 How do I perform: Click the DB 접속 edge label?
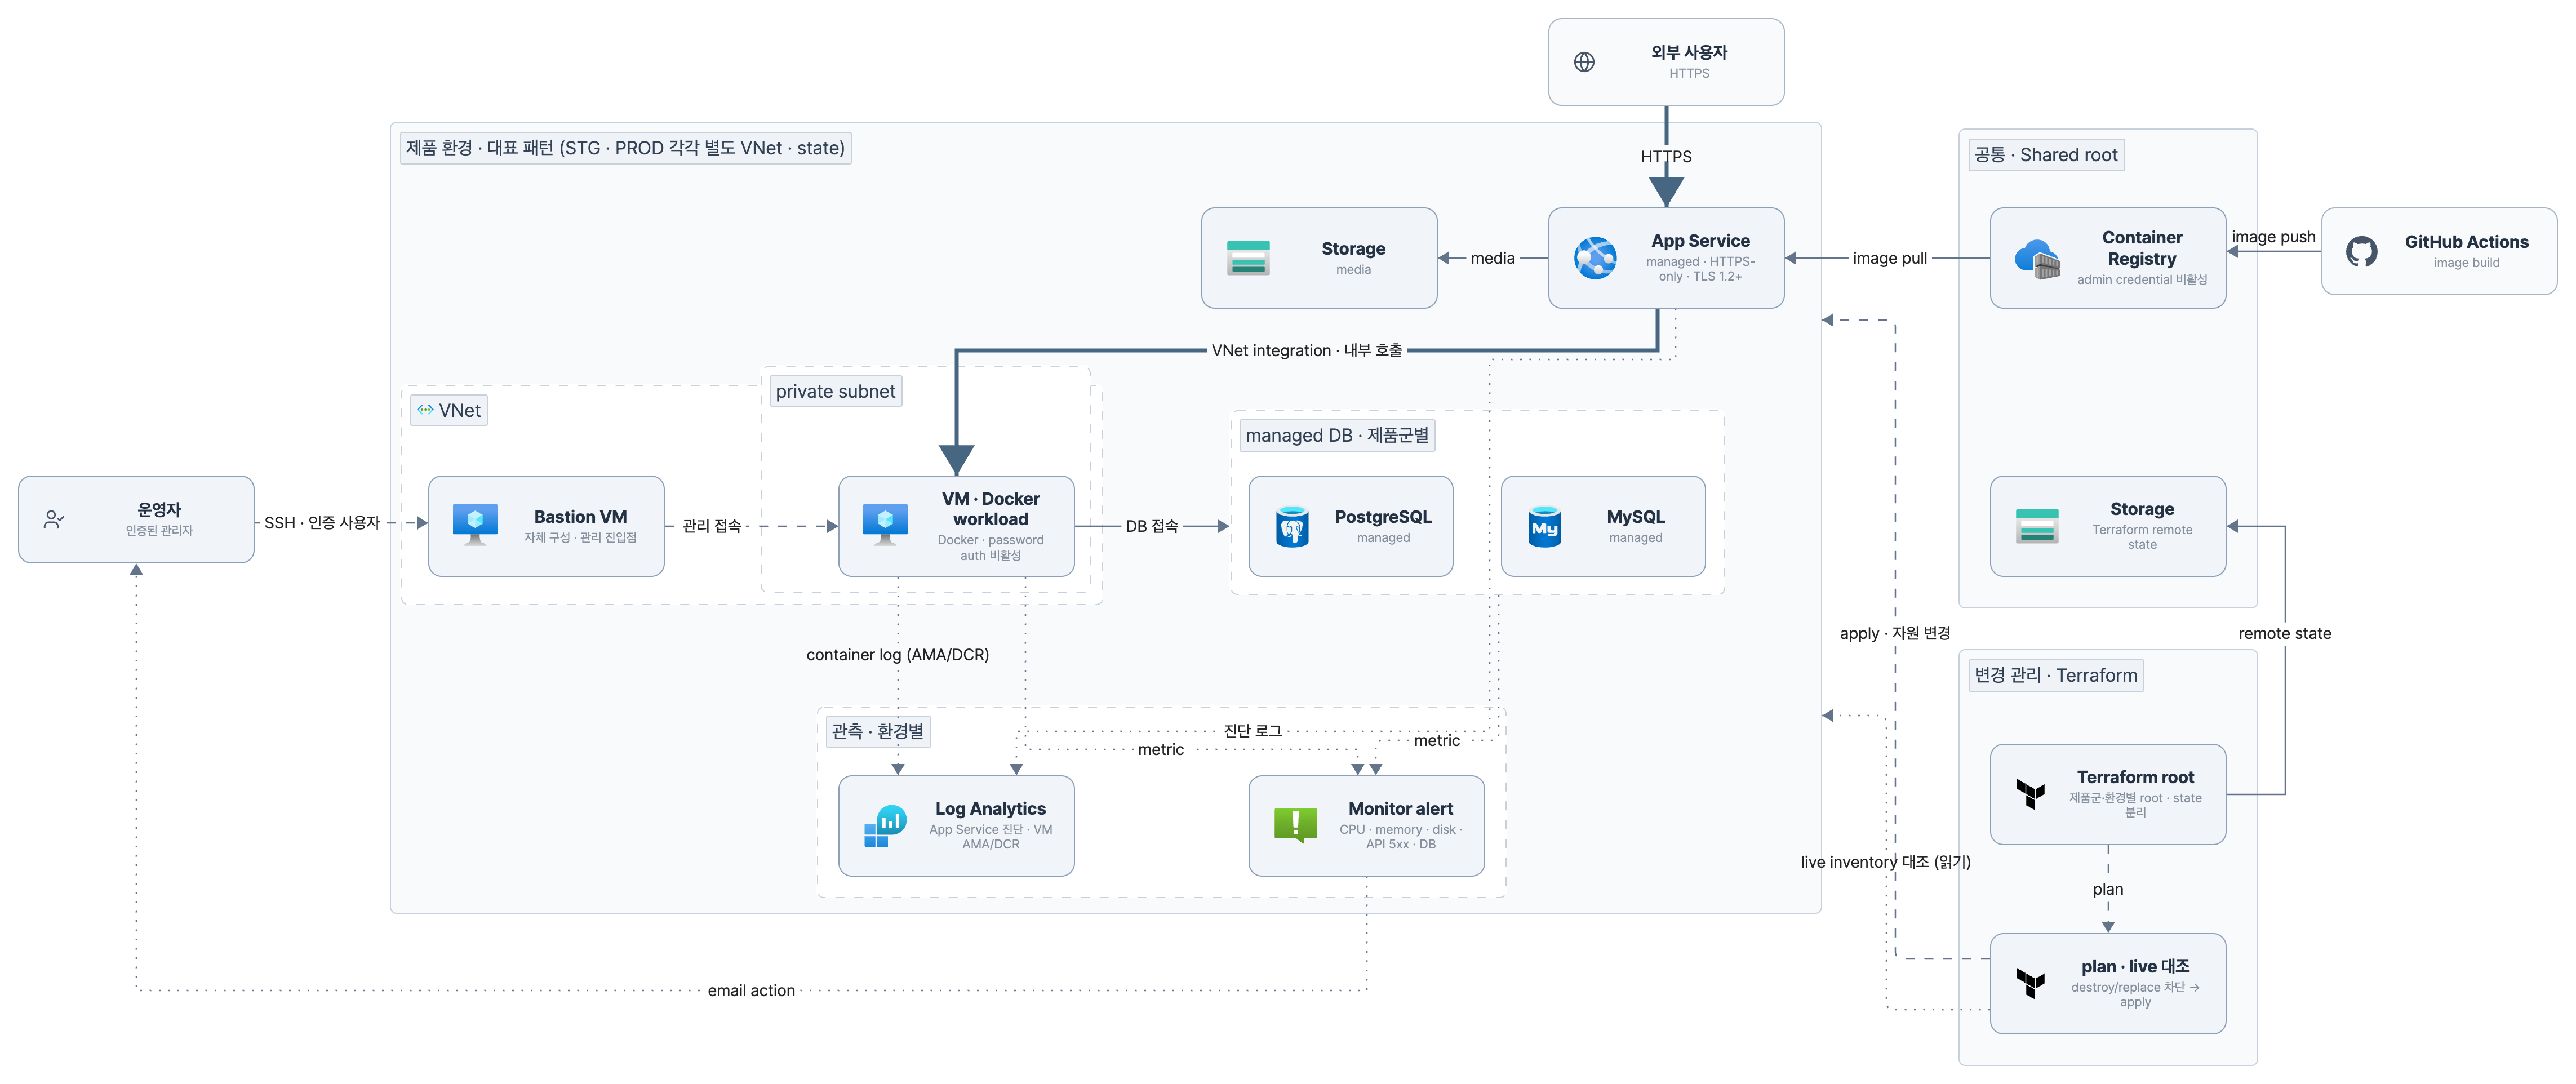click(1151, 526)
